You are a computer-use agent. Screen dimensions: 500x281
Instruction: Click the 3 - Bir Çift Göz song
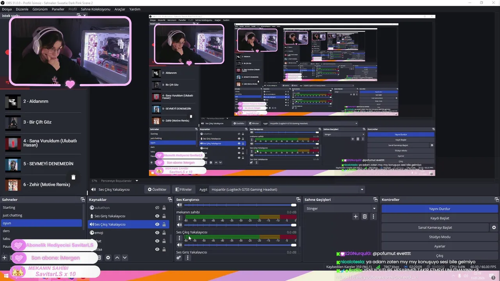click(37, 122)
